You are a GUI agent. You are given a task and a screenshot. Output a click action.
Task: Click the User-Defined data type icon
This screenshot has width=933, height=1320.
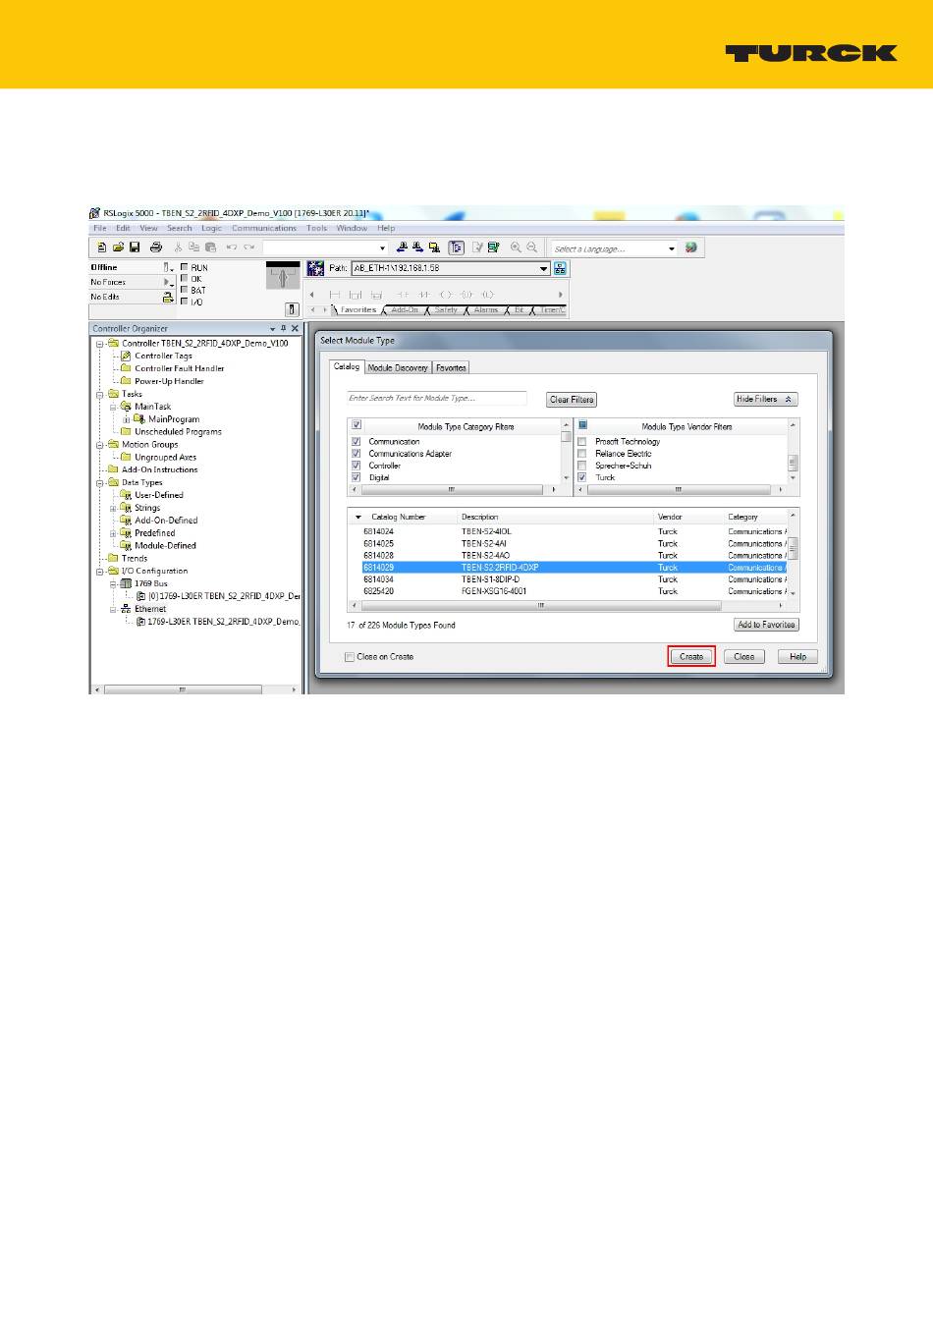[x=126, y=495]
